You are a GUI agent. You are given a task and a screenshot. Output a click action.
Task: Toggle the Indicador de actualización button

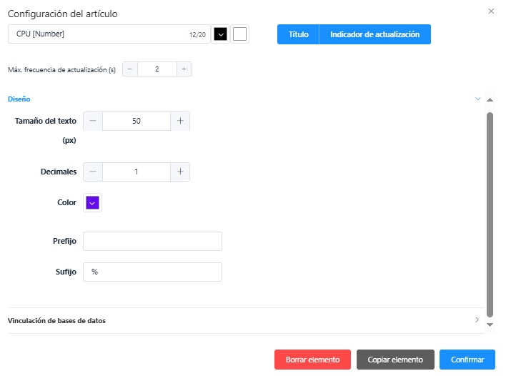[x=374, y=34]
